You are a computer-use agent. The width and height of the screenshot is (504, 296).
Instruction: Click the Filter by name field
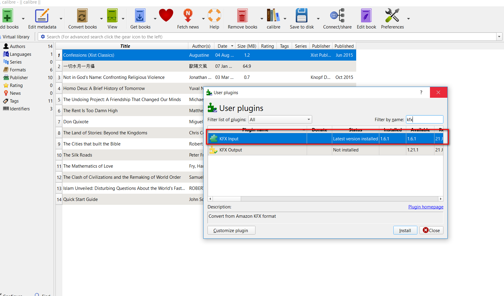(x=425, y=119)
